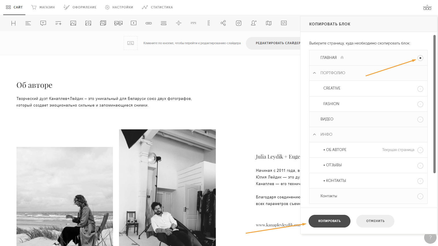Select the ВИДЕО page radio button

[420, 120]
